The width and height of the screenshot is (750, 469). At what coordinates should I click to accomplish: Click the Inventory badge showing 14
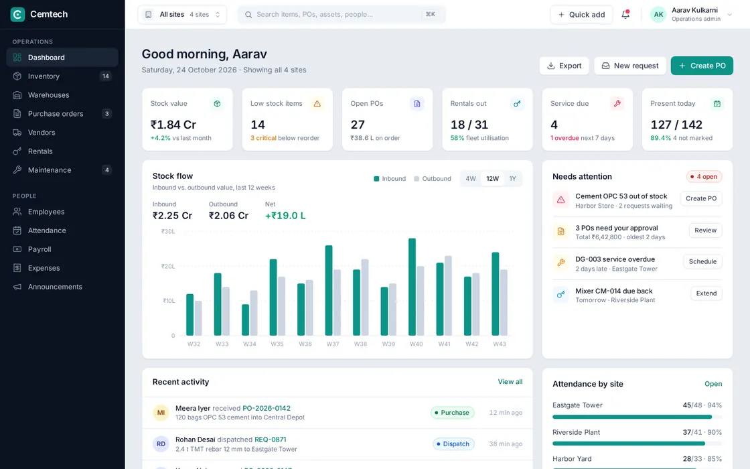coord(106,76)
